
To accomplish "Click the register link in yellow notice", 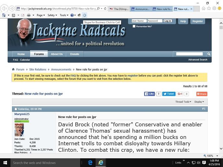I will pyautogui.click(x=132, y=76).
